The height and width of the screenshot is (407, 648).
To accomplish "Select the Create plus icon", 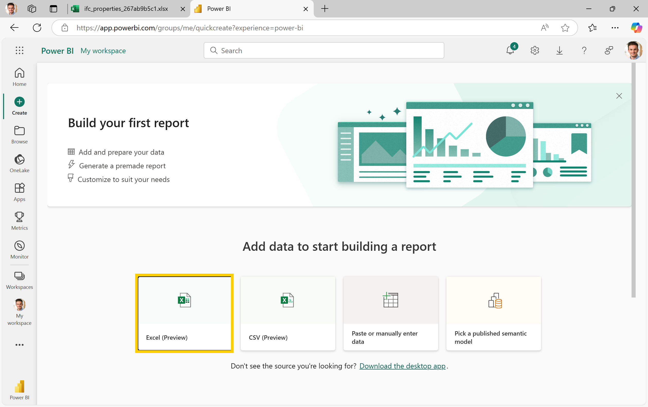I will pos(19,102).
